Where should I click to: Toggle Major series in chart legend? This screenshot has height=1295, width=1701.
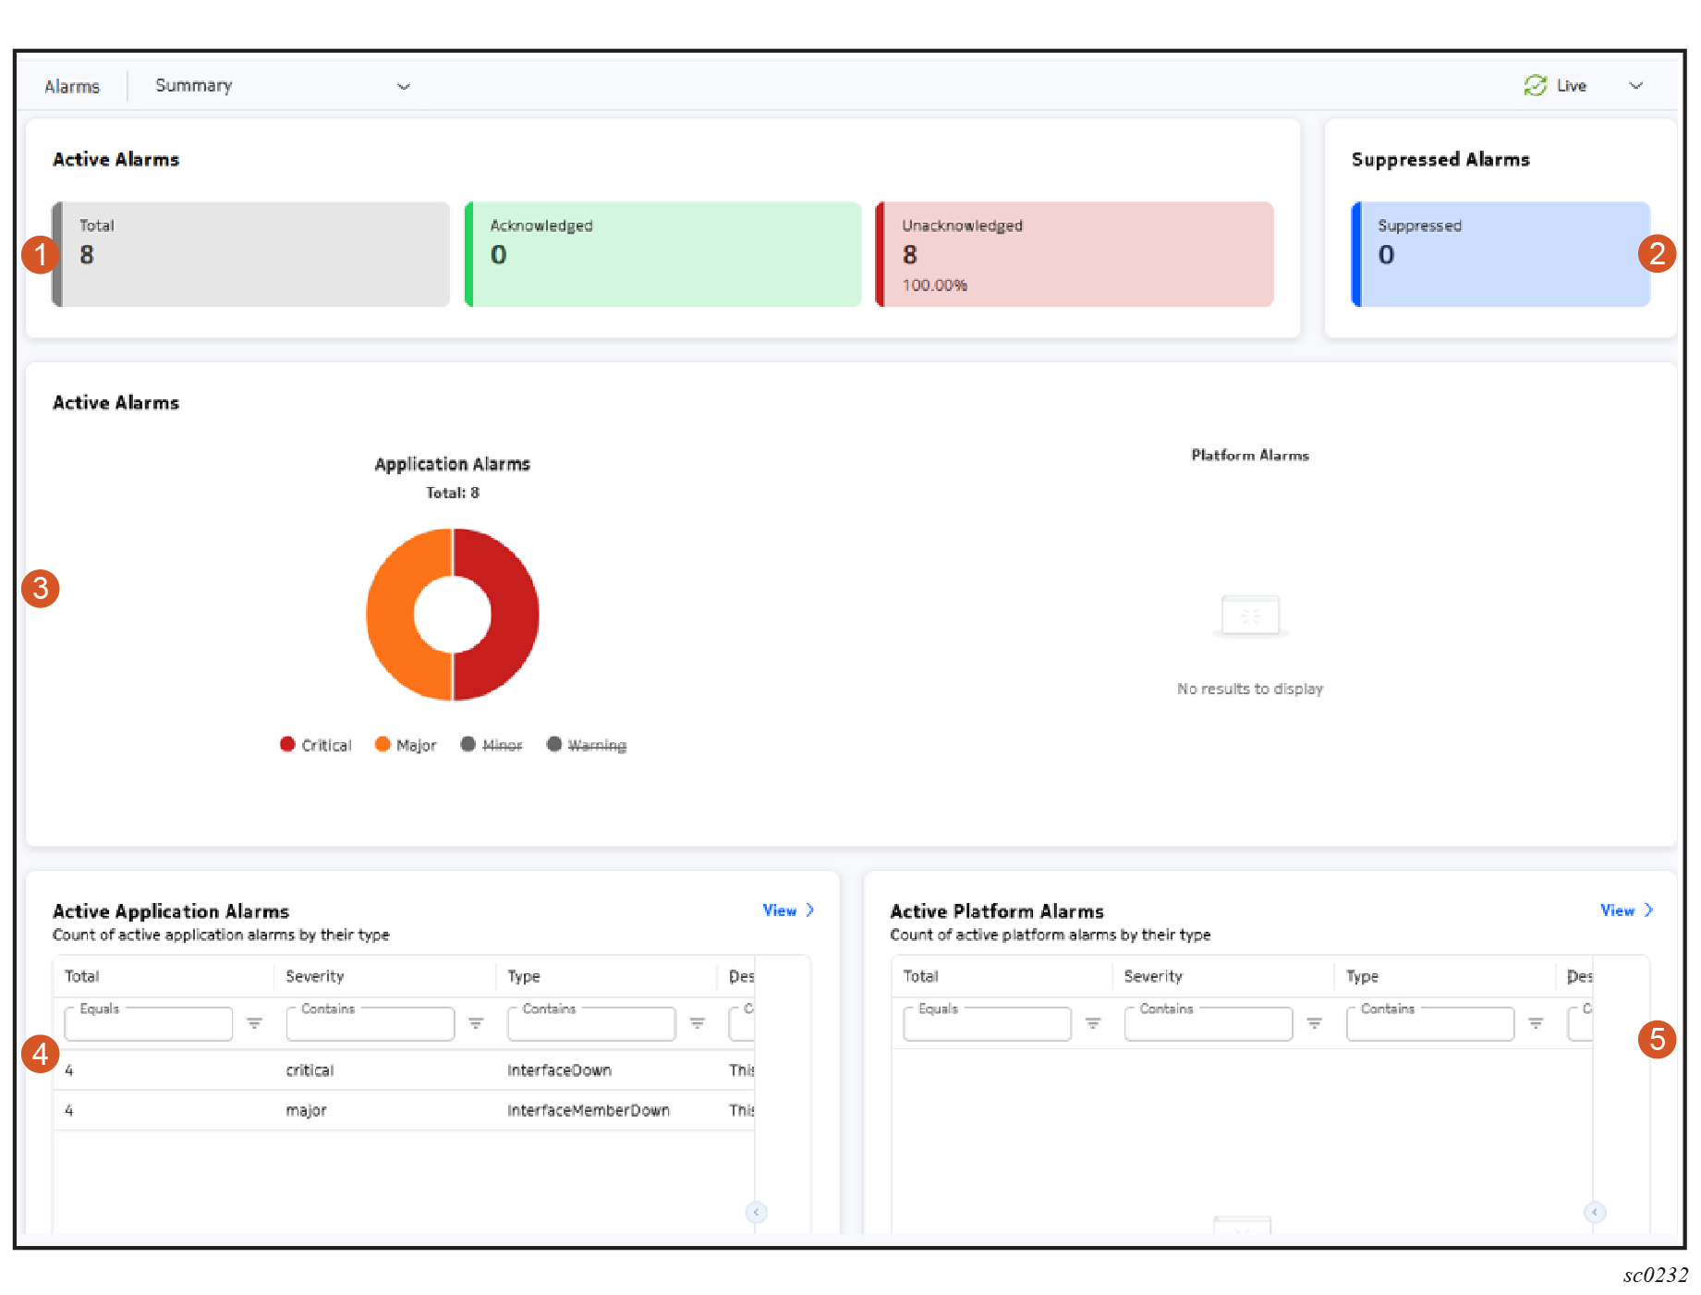[x=406, y=745]
